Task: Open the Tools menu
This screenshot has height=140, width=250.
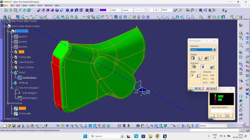Action: coord(40,5)
